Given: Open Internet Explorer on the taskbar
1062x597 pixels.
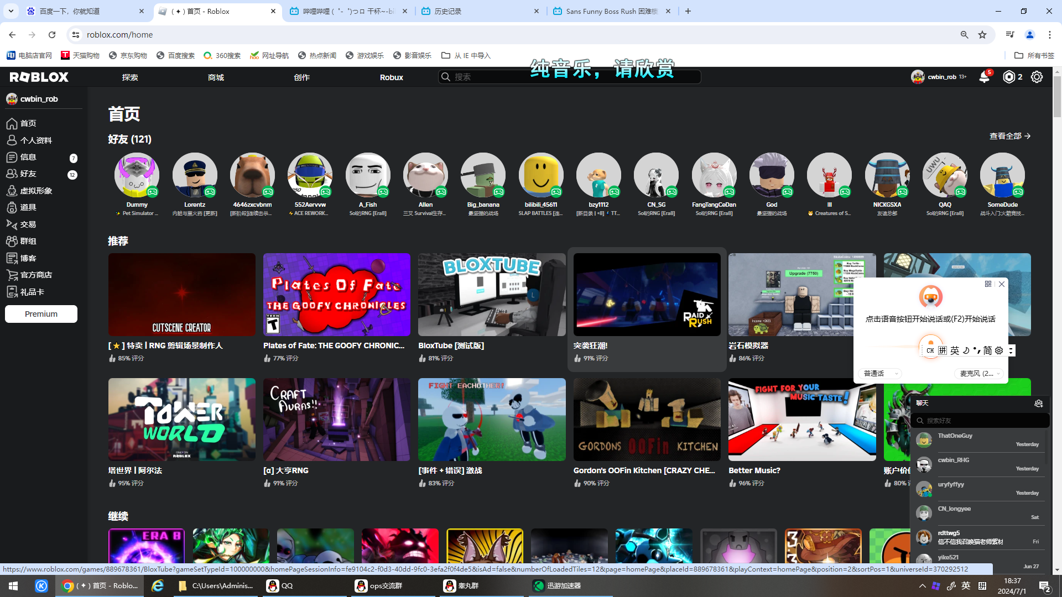Looking at the screenshot, I should [x=158, y=586].
